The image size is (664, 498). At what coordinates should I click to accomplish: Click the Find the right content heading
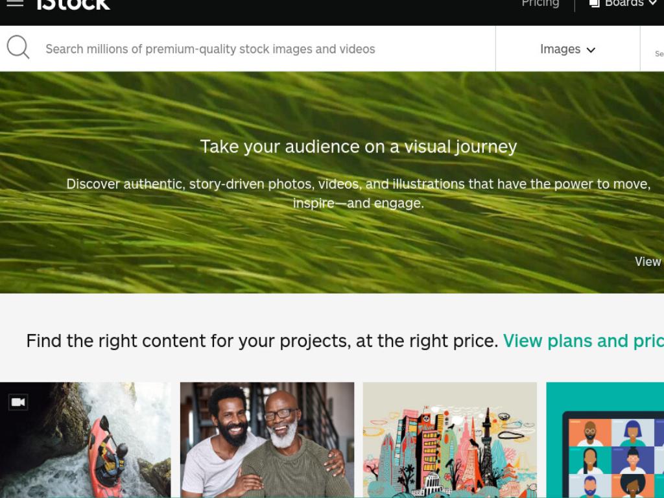click(262, 341)
